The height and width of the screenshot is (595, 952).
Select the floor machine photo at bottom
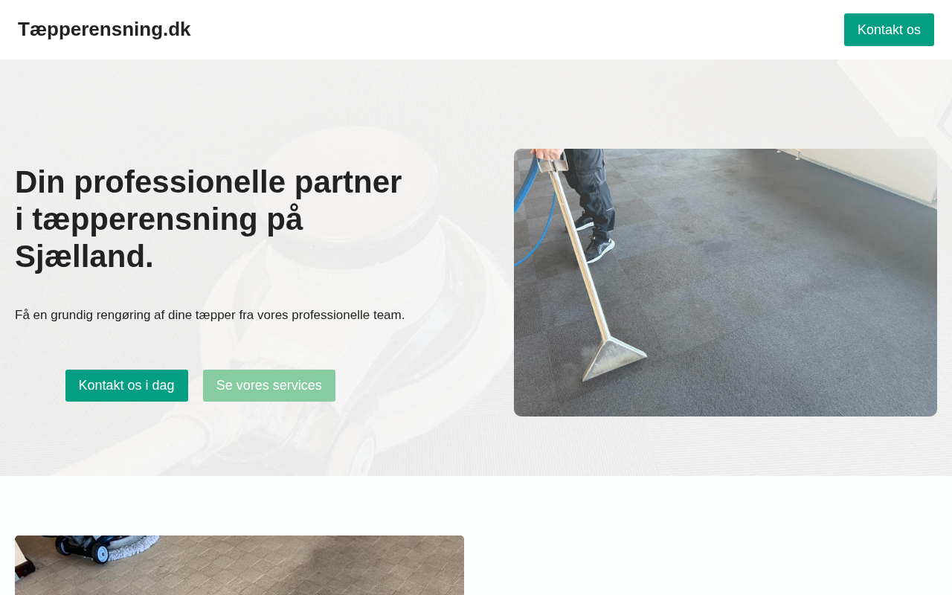coord(239,565)
